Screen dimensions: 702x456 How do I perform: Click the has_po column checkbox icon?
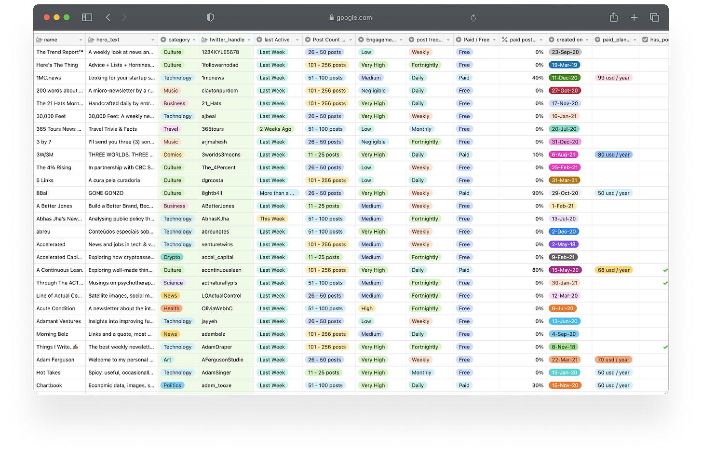click(645, 40)
